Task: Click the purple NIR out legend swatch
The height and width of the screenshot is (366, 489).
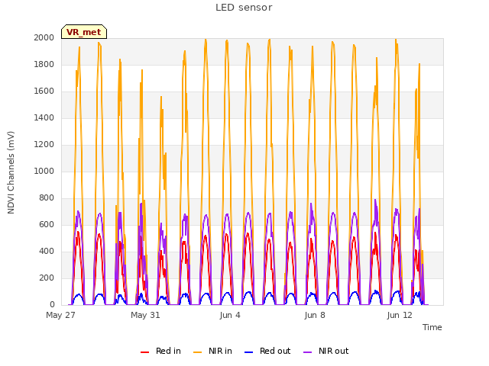Action: click(x=307, y=352)
